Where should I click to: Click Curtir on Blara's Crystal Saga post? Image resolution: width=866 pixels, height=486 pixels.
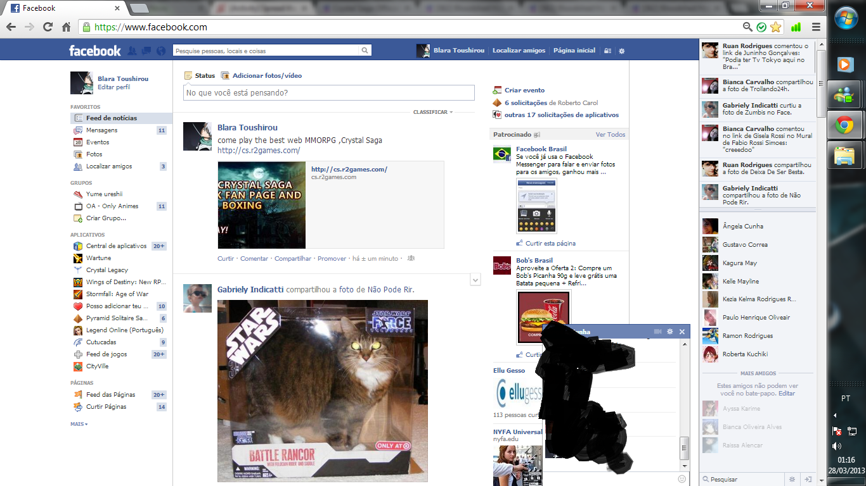[225, 259]
